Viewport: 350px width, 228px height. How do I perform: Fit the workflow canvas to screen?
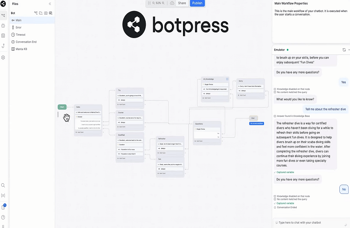pyautogui.click(x=149, y=3)
